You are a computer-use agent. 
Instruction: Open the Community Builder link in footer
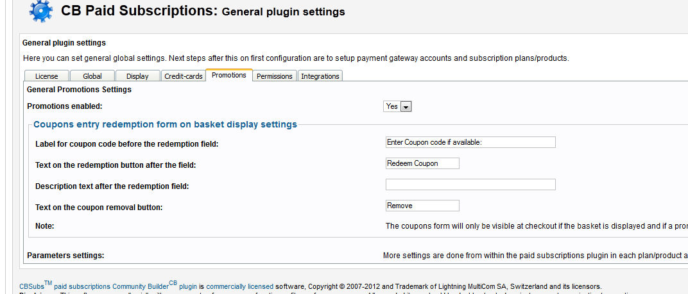(x=141, y=286)
